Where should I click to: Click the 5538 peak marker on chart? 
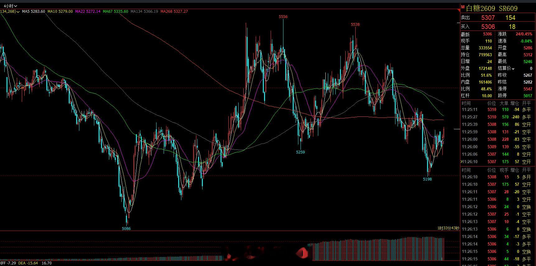pos(355,24)
